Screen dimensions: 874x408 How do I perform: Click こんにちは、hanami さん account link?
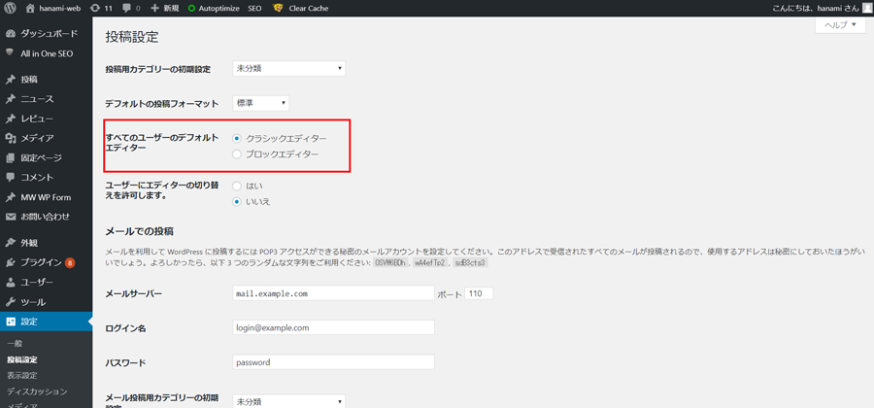click(x=816, y=9)
